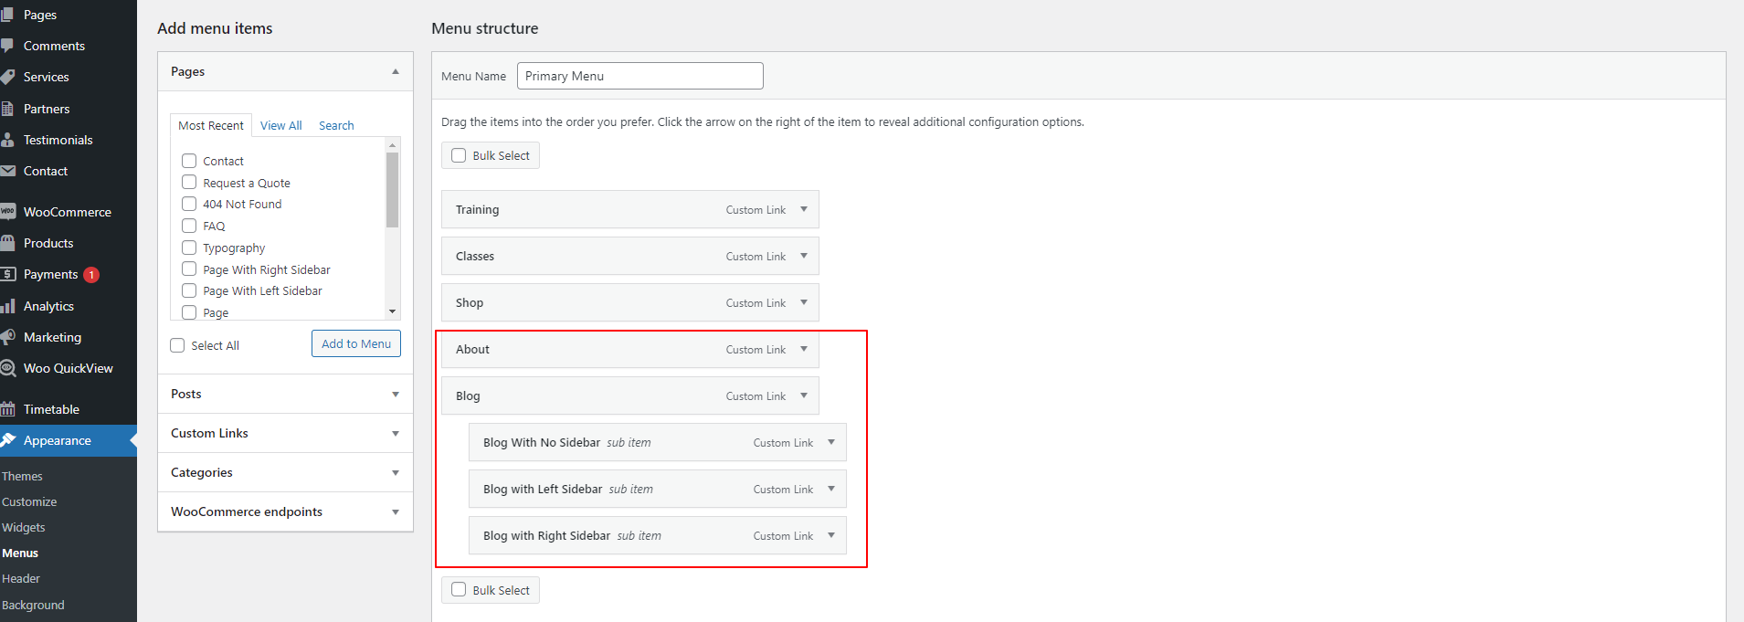Click the Payments dollar icon
1744x622 pixels.
8,274
